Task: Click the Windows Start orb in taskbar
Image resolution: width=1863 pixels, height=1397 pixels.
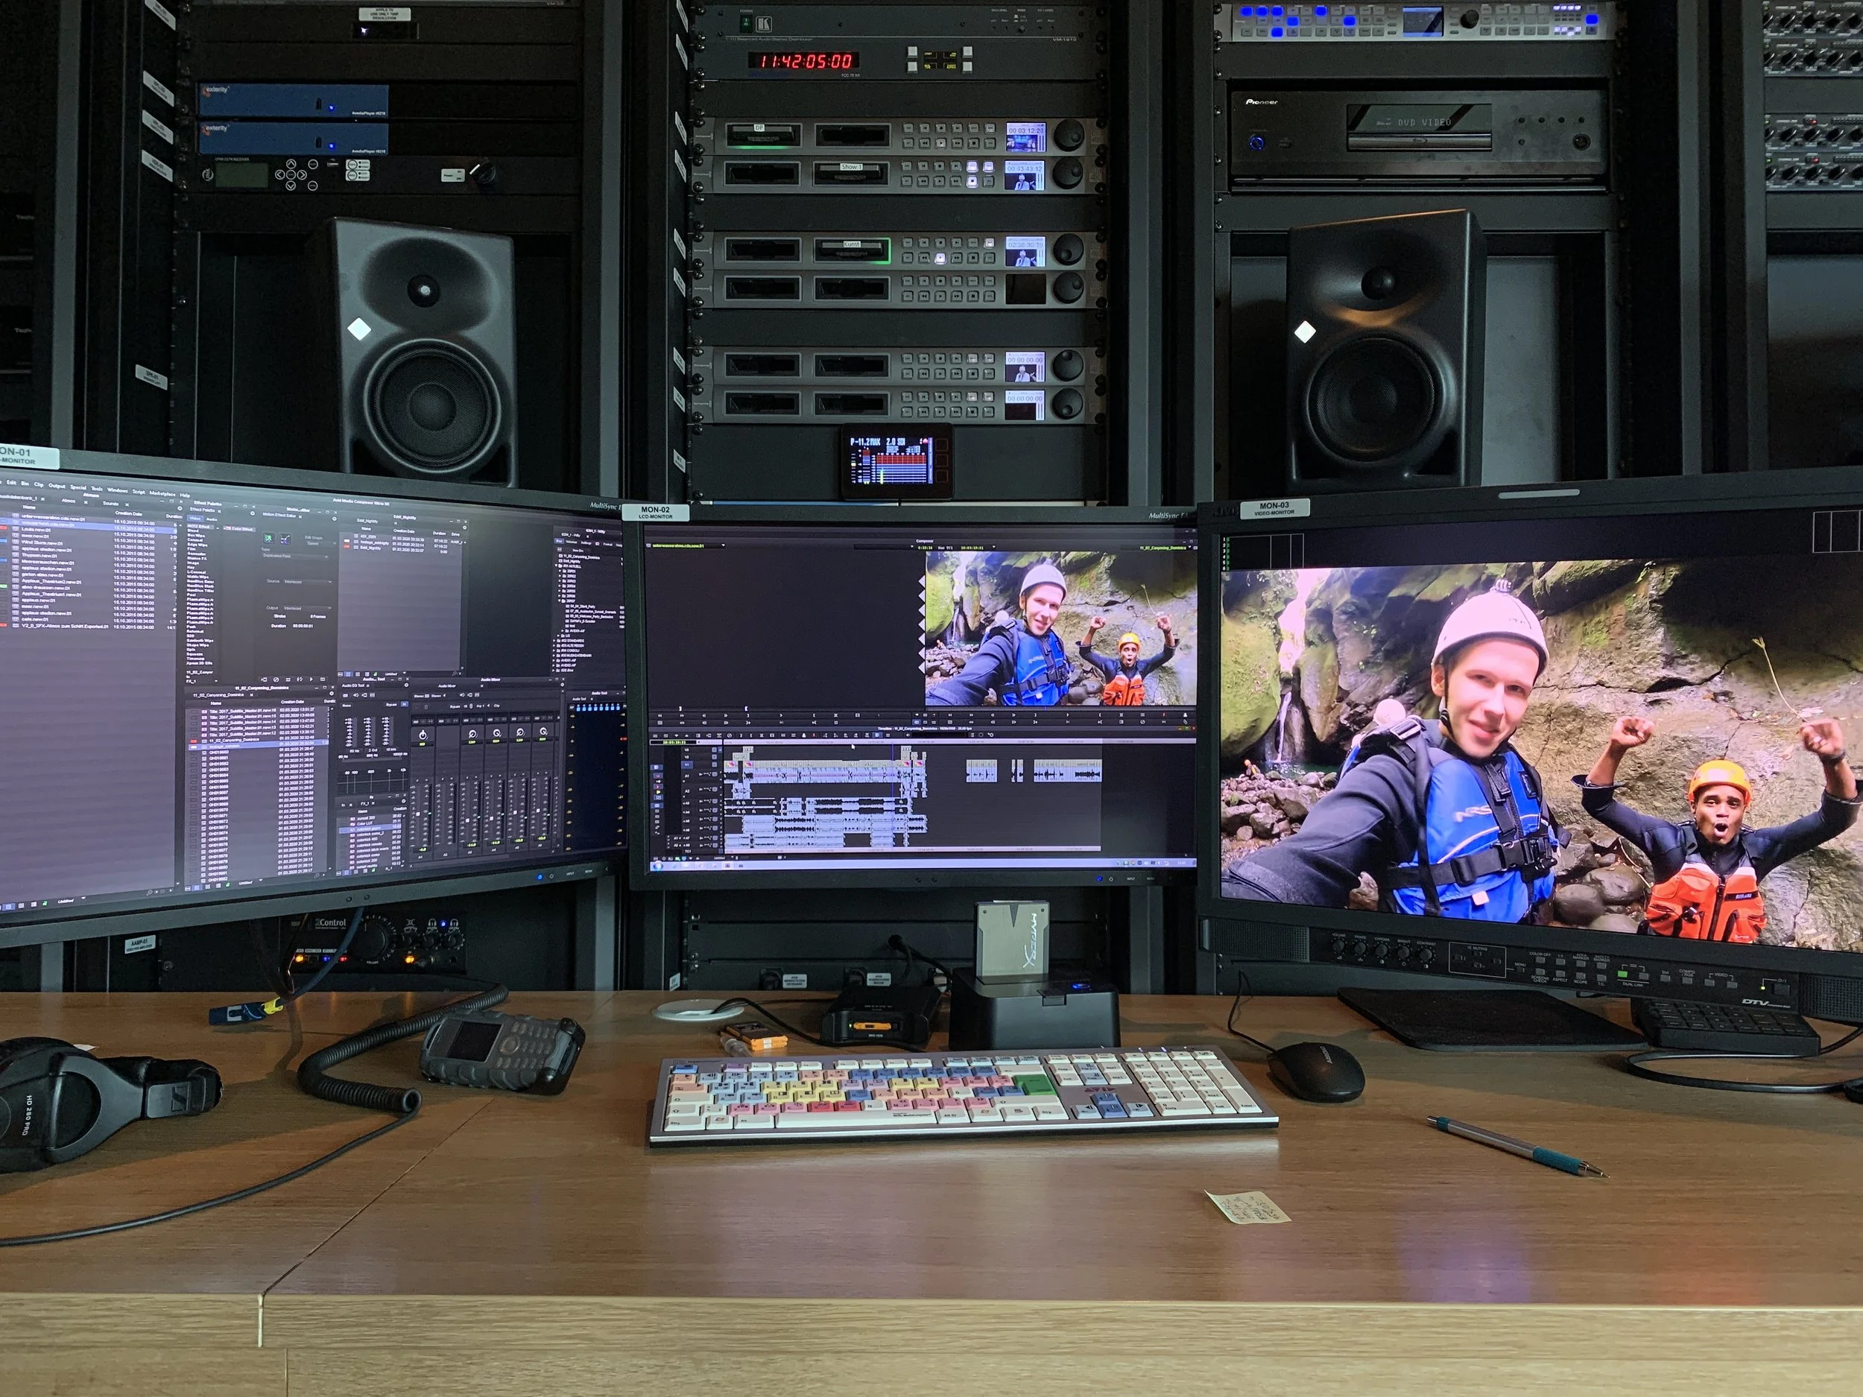Action: point(658,865)
